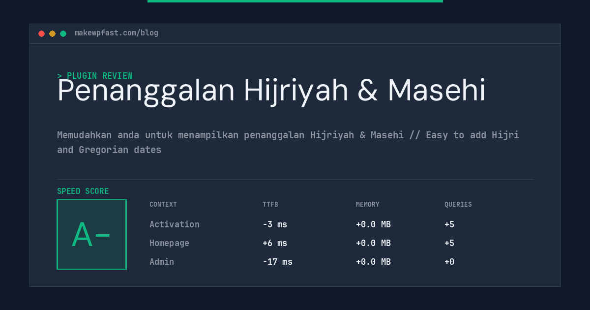Click the Admin row label
This screenshot has height=310, width=590.
[162, 262]
